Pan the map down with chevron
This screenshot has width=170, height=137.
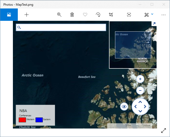click(140, 111)
